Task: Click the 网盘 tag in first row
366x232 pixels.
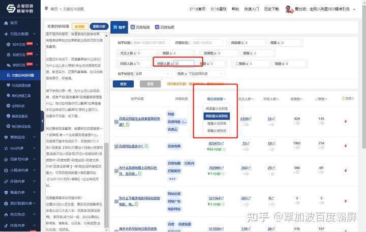Action: pos(171,114)
